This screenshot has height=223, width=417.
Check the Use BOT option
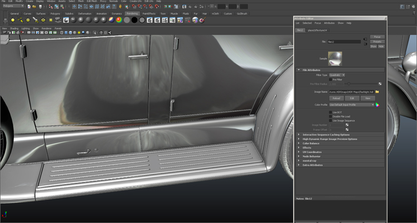pos(330,112)
